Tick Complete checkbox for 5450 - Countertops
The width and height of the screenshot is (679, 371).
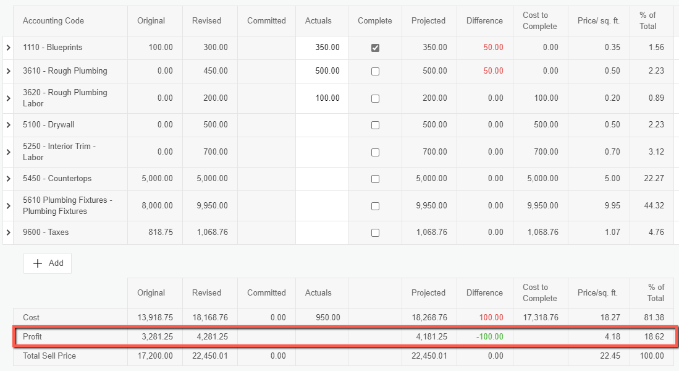[x=375, y=179]
